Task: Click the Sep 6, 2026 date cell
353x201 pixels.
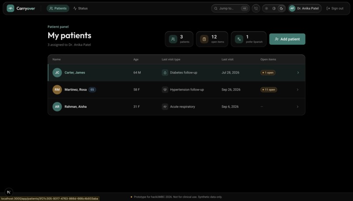Action: (230, 107)
